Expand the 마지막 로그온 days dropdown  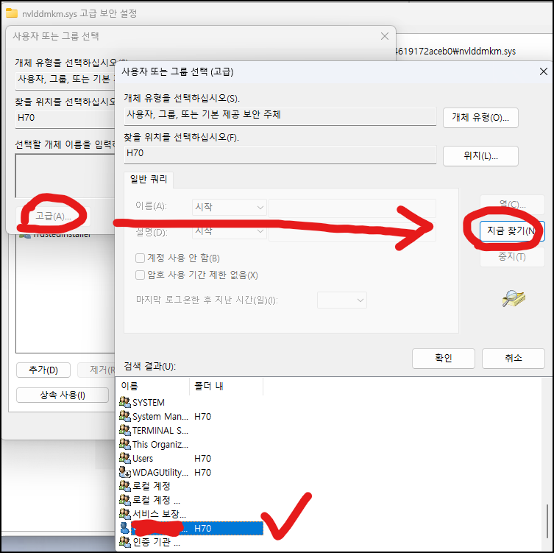341,300
